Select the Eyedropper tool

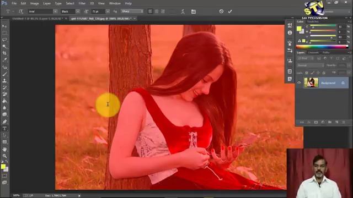point(4,60)
